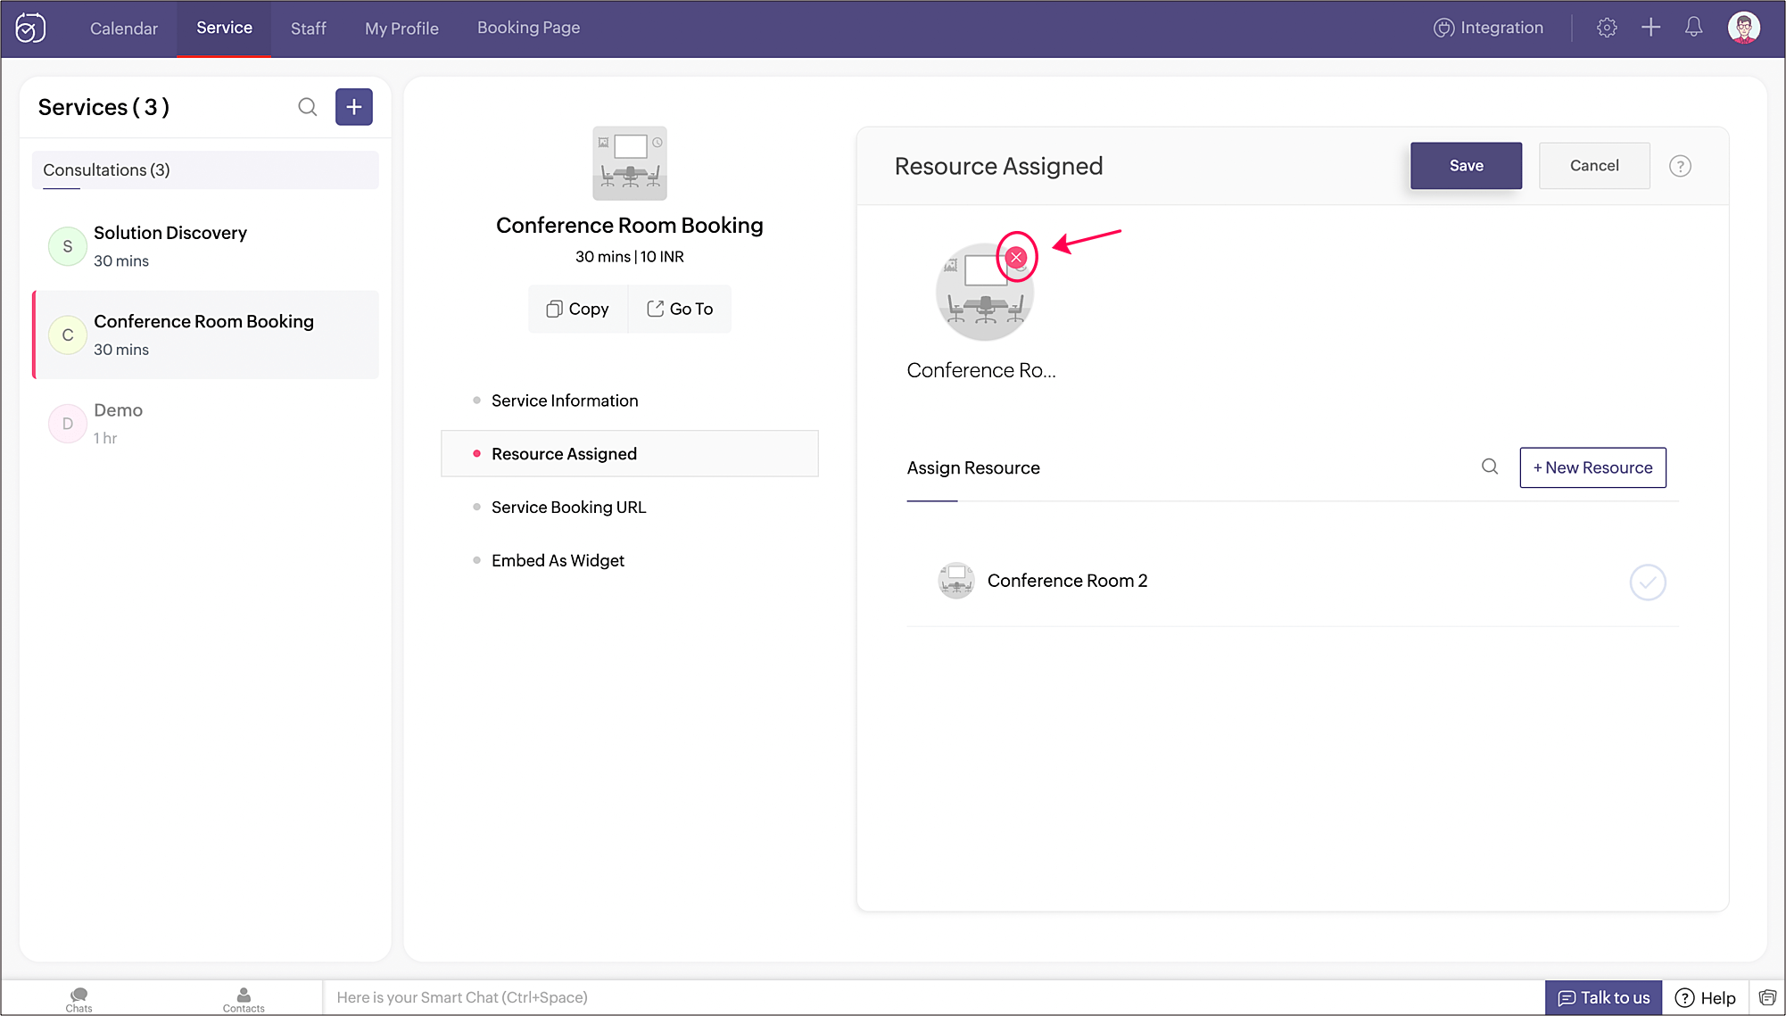Viewport: 1786px width, 1016px height.
Task: Go to the Staff tab
Action: point(309,29)
